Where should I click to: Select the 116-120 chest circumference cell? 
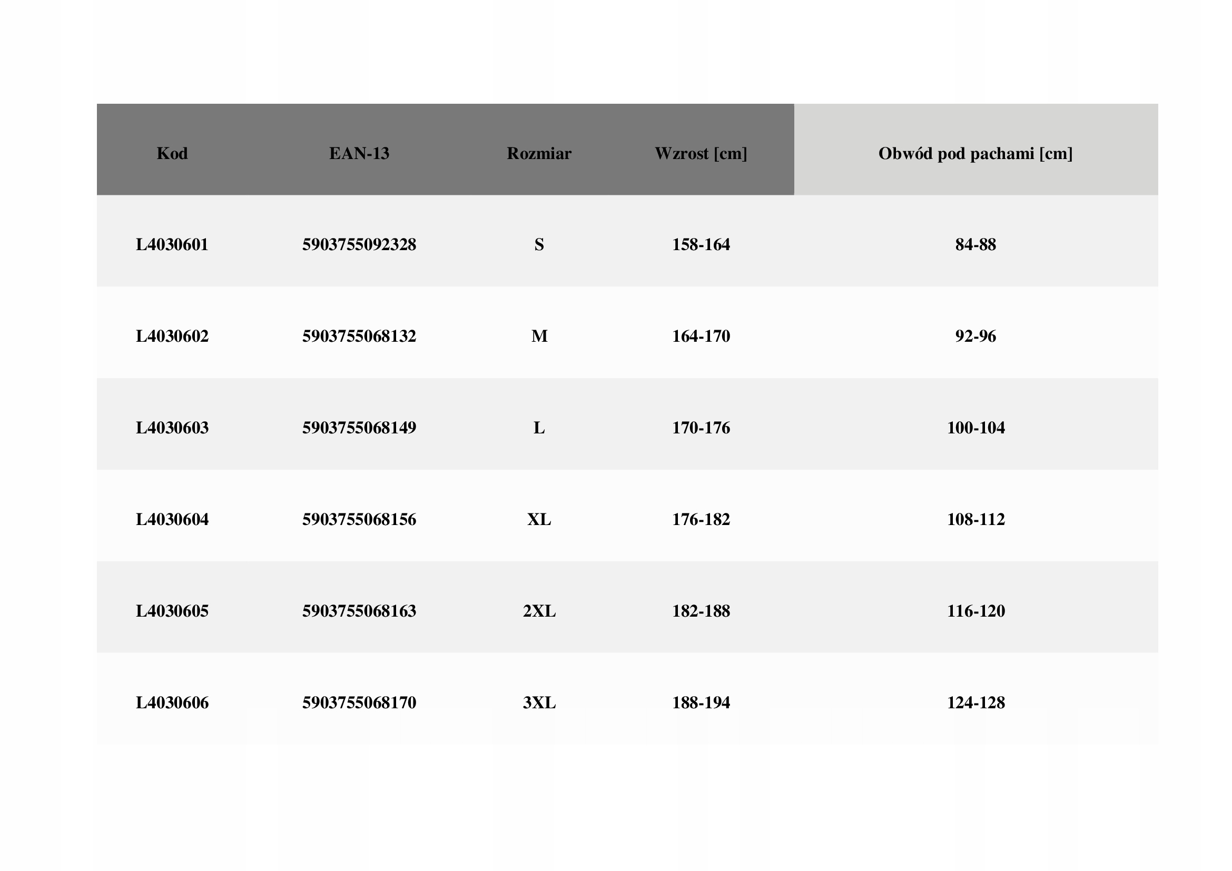[x=975, y=611]
